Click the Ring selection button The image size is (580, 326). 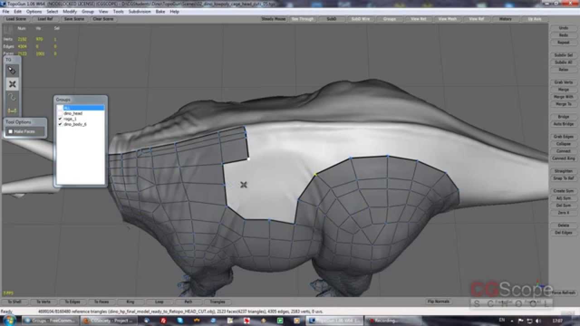[x=130, y=302]
